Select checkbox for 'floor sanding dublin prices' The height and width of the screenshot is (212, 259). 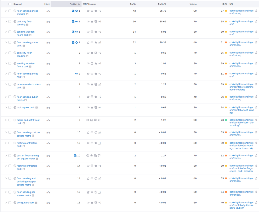point(10,97)
